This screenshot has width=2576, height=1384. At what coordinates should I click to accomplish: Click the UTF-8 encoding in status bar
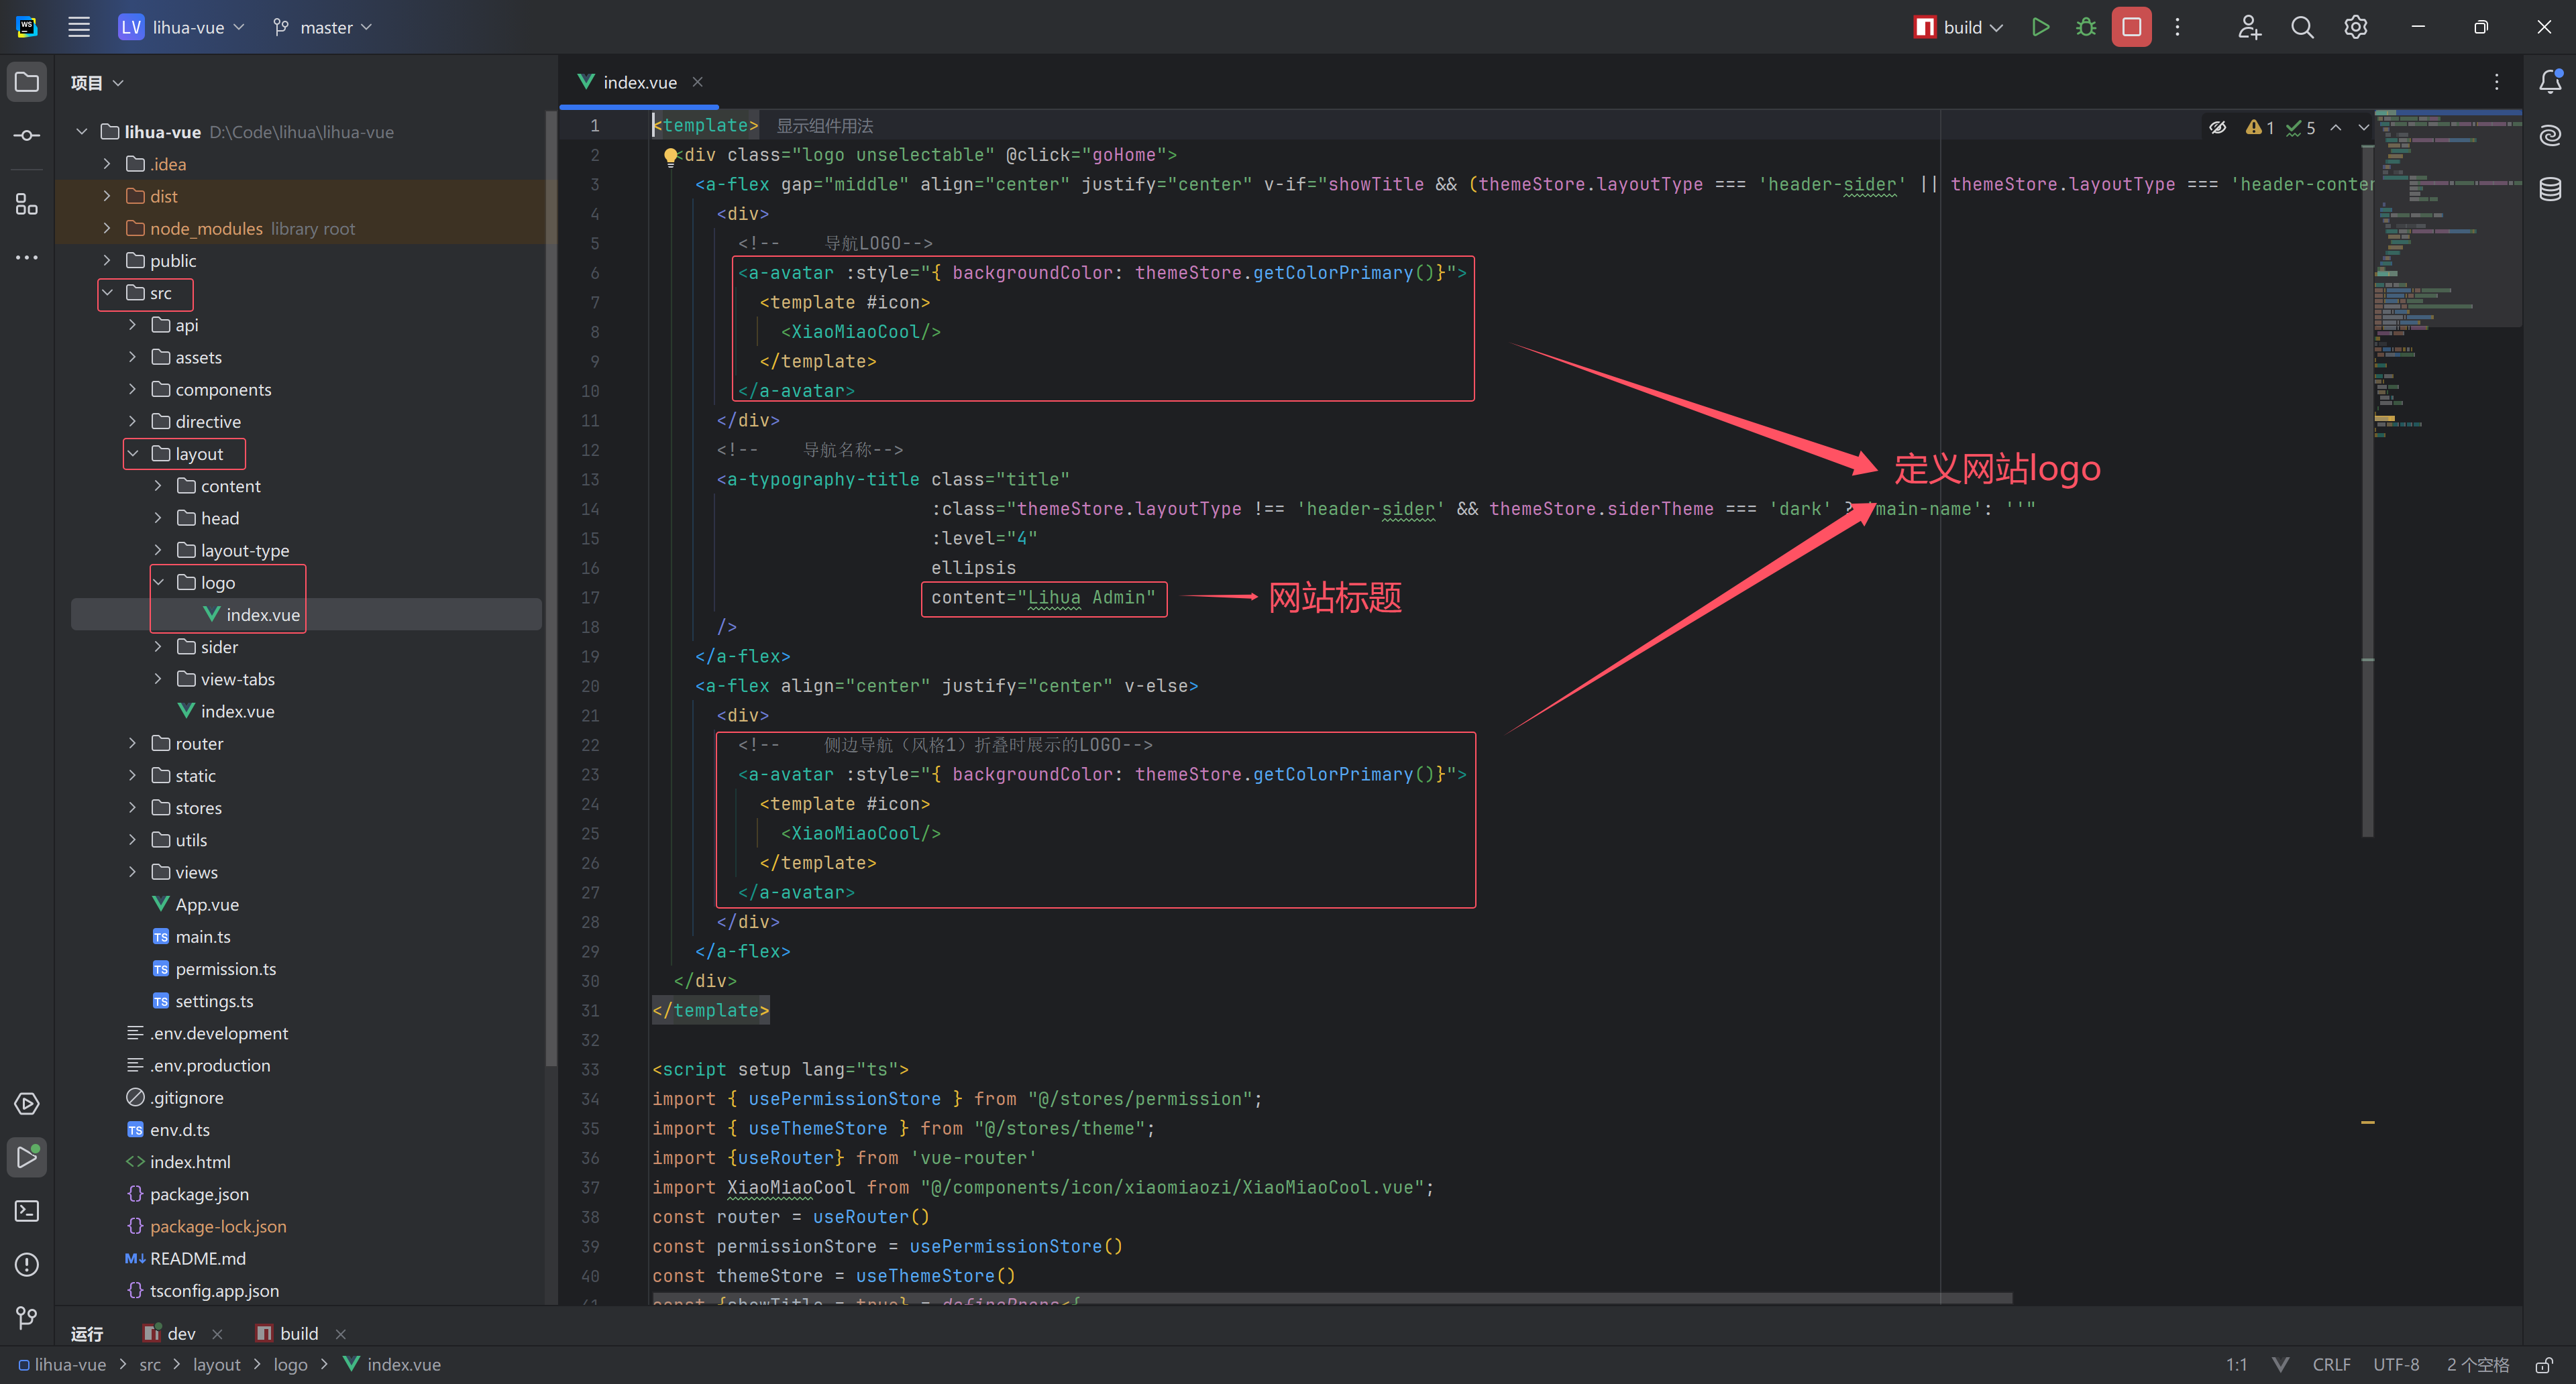(x=2396, y=1365)
